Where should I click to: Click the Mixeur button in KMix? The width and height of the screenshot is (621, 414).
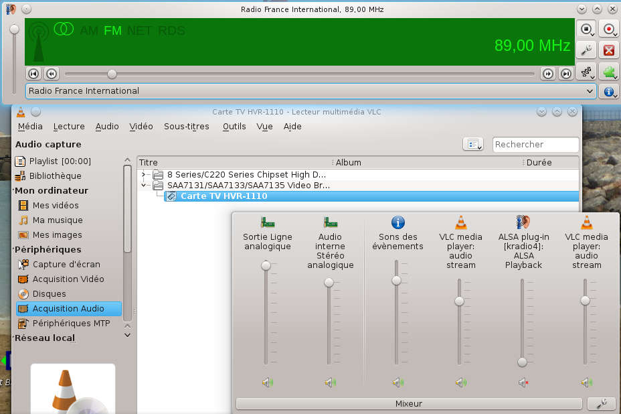click(409, 404)
